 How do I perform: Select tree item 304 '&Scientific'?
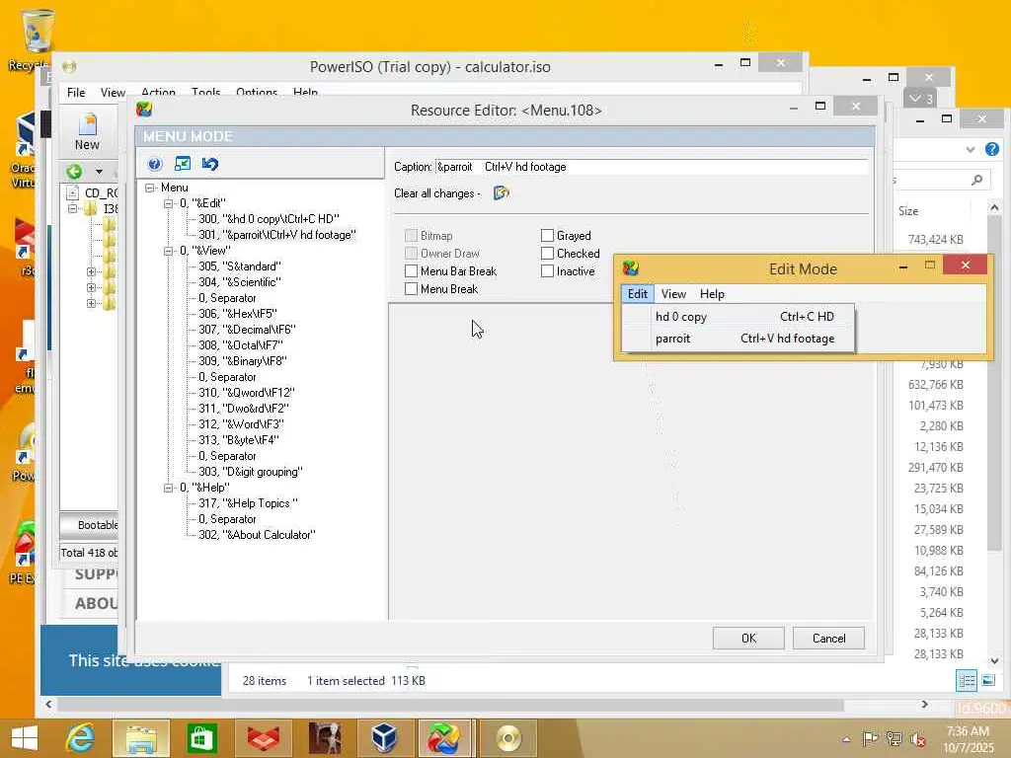point(239,282)
